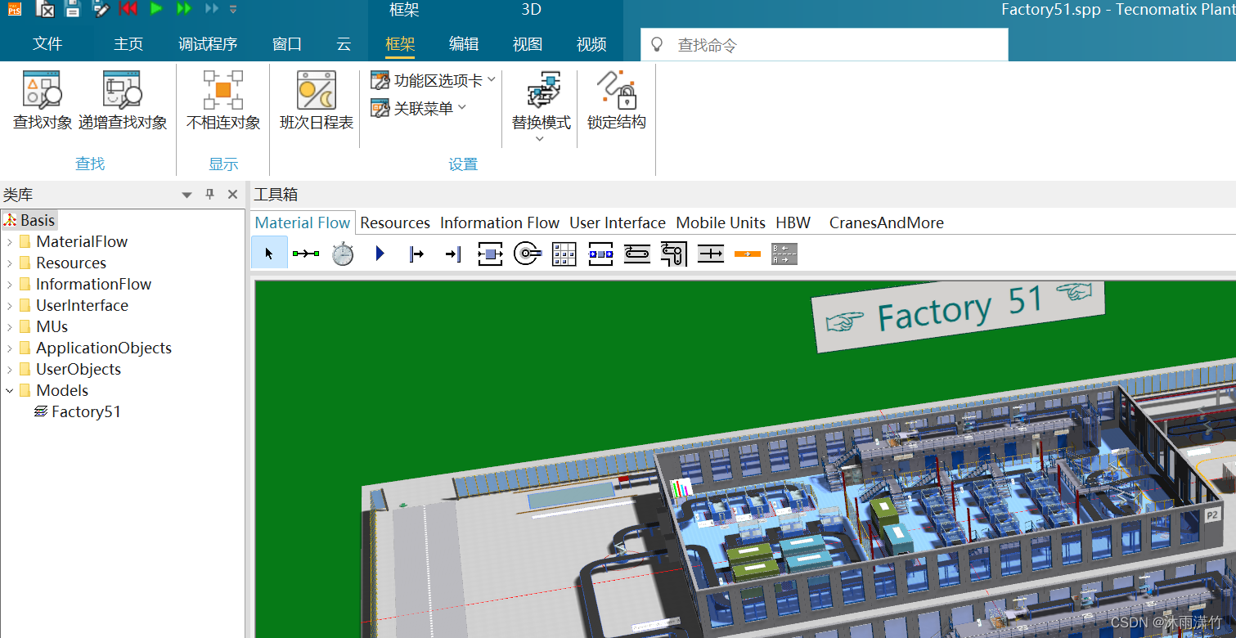Open the 调试程序 menu
The image size is (1236, 638).
tap(208, 44)
